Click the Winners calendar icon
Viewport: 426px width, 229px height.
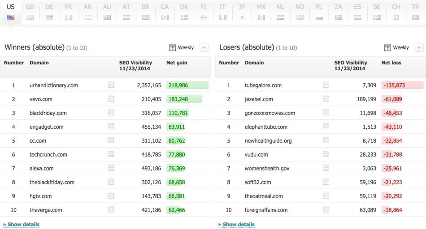[x=172, y=48]
